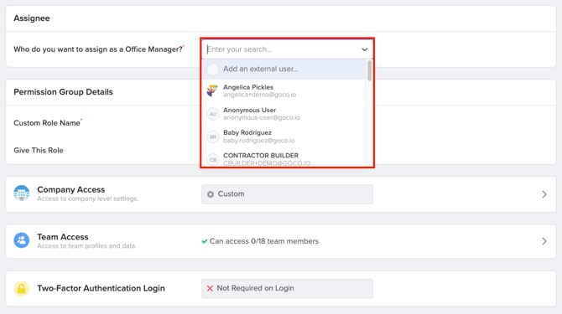Click Can access 0/18 team members text
562x314 pixels.
[x=263, y=241]
